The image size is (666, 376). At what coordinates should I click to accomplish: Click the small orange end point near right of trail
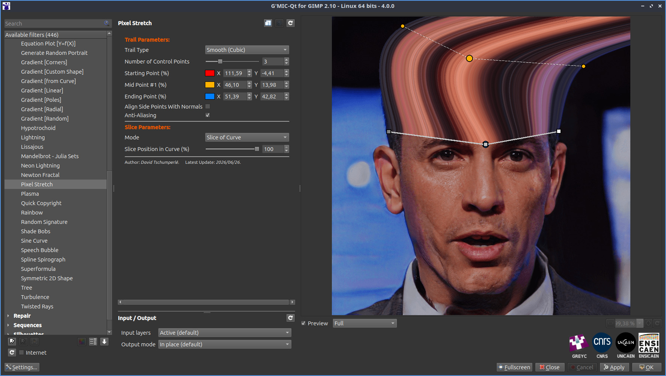tap(583, 66)
